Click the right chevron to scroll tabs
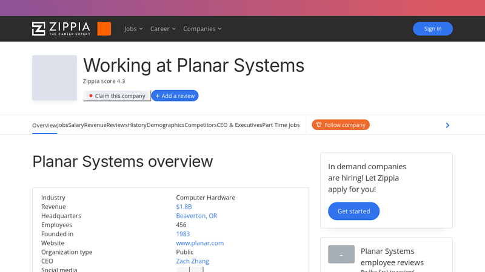Viewport: 485px width, 272px height. (x=447, y=125)
